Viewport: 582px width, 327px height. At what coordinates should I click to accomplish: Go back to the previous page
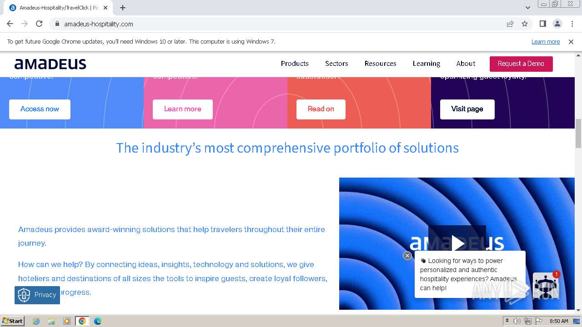(x=10, y=24)
